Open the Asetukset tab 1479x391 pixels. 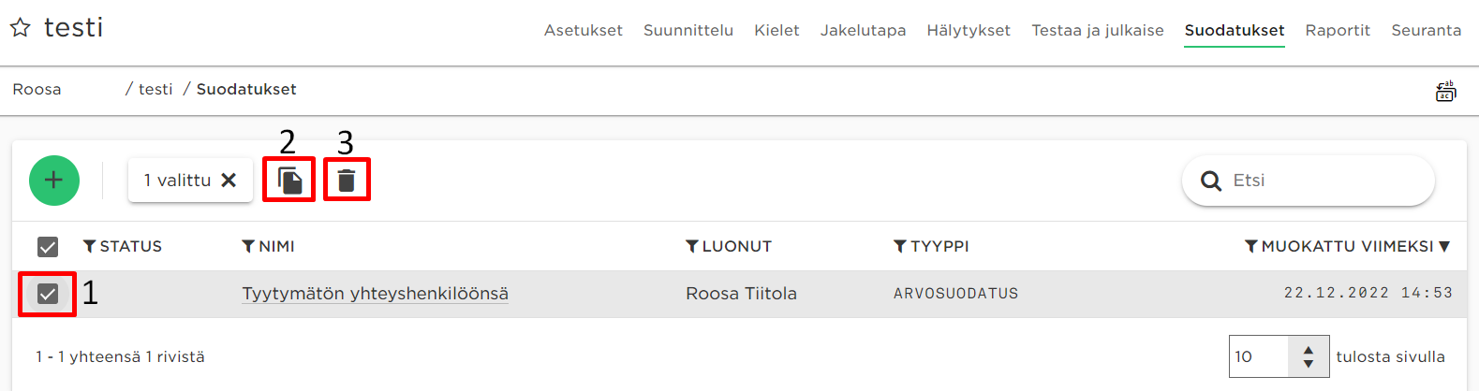click(x=584, y=30)
